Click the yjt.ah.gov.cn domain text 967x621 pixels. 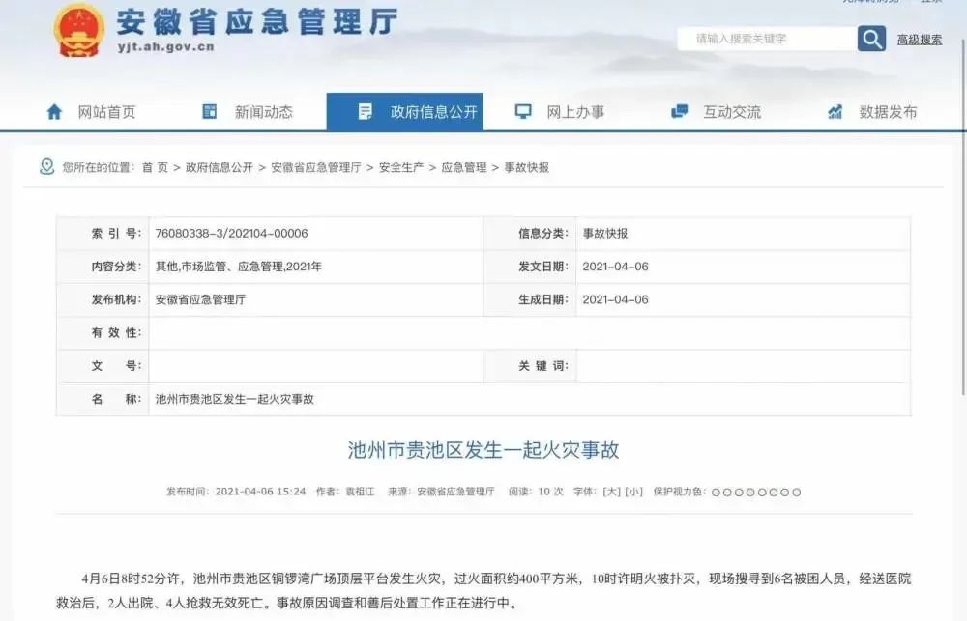[166, 46]
